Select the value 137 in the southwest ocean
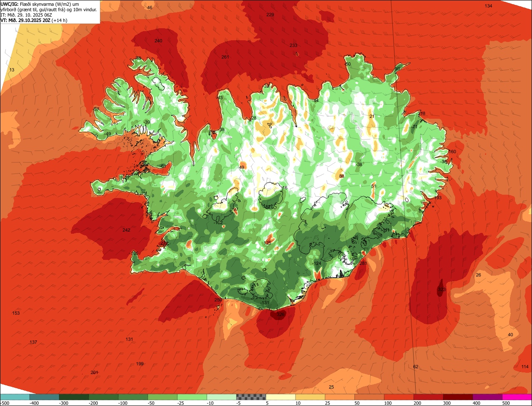Viewport: 532px width, 406px height. [33, 342]
